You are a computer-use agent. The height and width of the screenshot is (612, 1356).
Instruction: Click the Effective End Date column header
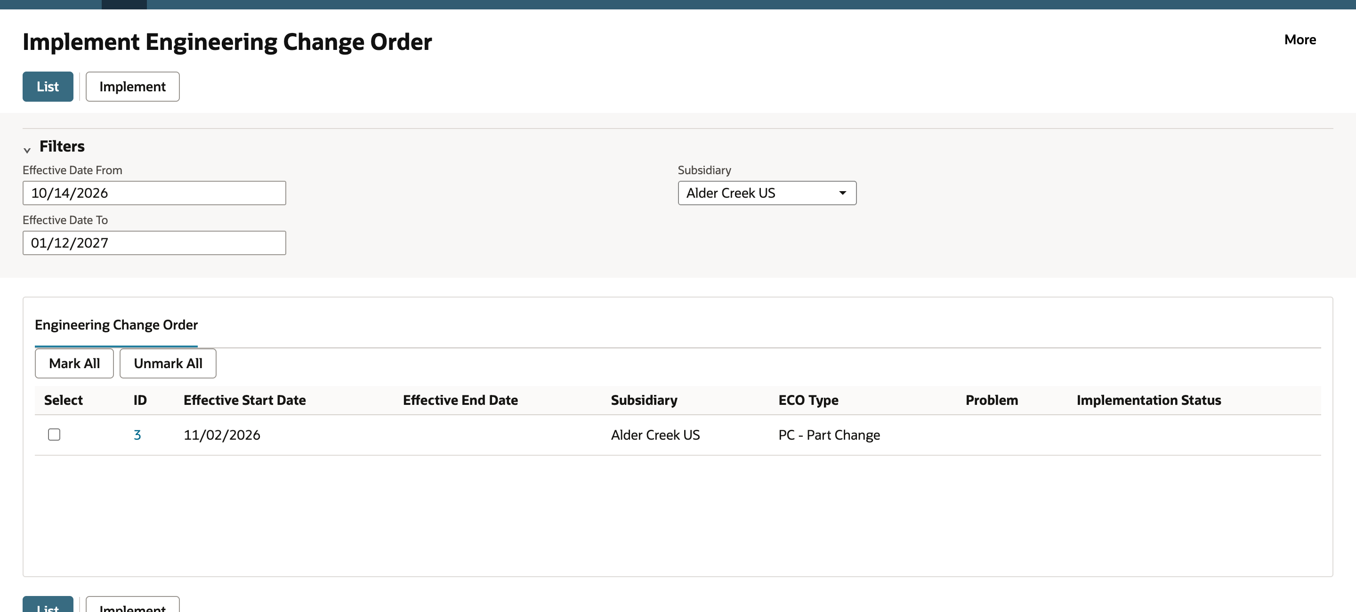point(460,401)
